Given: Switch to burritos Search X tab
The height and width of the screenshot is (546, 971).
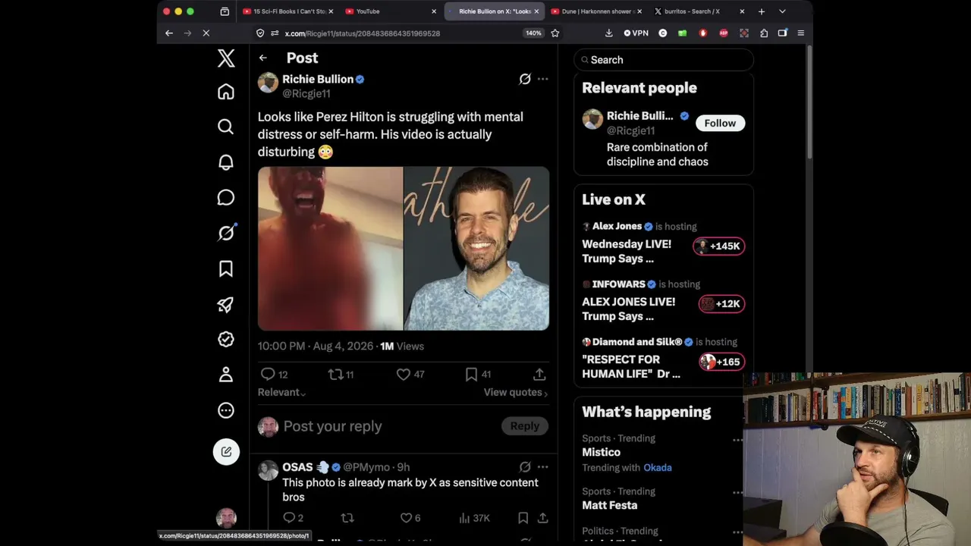Looking at the screenshot, I should [x=698, y=11].
